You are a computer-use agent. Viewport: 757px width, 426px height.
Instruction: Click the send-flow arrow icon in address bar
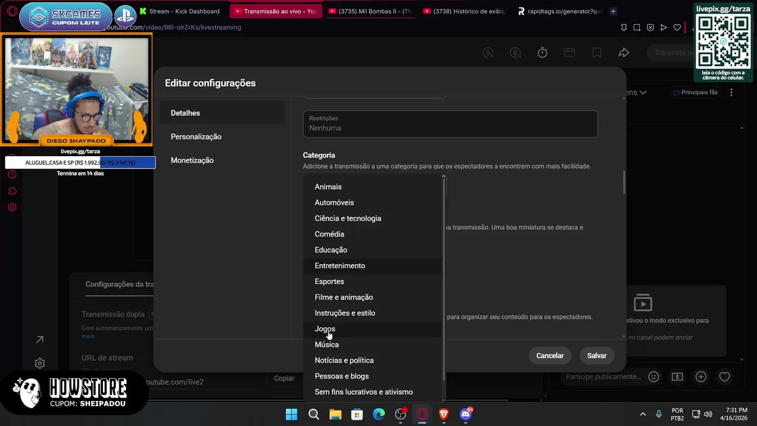(664, 27)
